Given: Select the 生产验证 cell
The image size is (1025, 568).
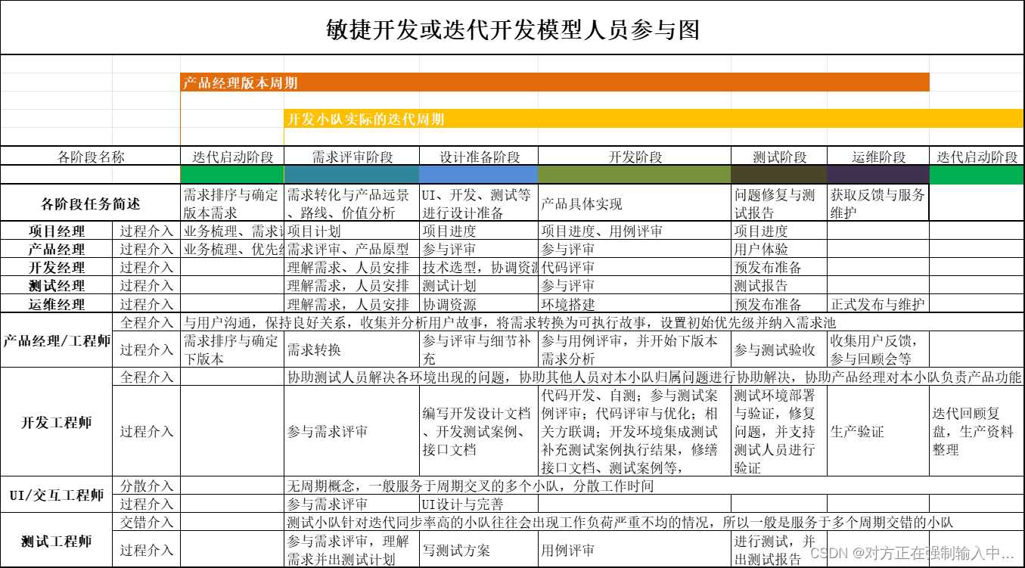Looking at the screenshot, I should [x=878, y=431].
